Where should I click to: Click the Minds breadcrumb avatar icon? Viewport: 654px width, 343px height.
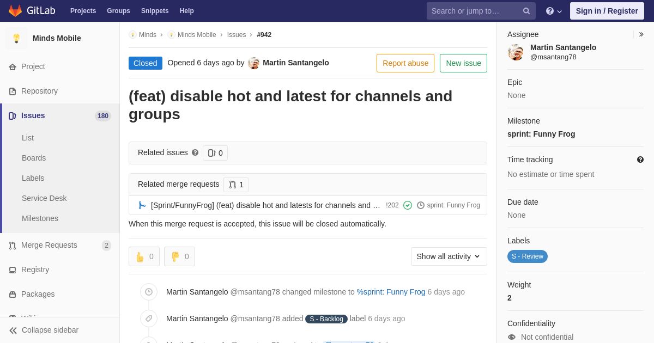pyautogui.click(x=132, y=35)
